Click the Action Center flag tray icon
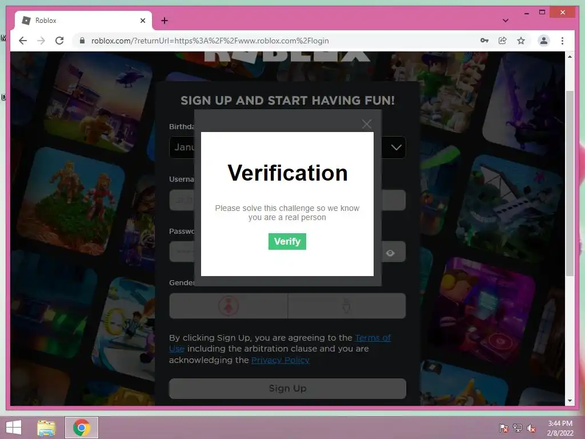The height and width of the screenshot is (439, 585). pyautogui.click(x=503, y=428)
